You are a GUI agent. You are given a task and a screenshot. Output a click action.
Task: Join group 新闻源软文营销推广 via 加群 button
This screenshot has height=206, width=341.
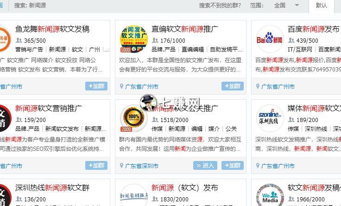[x=96, y=166]
